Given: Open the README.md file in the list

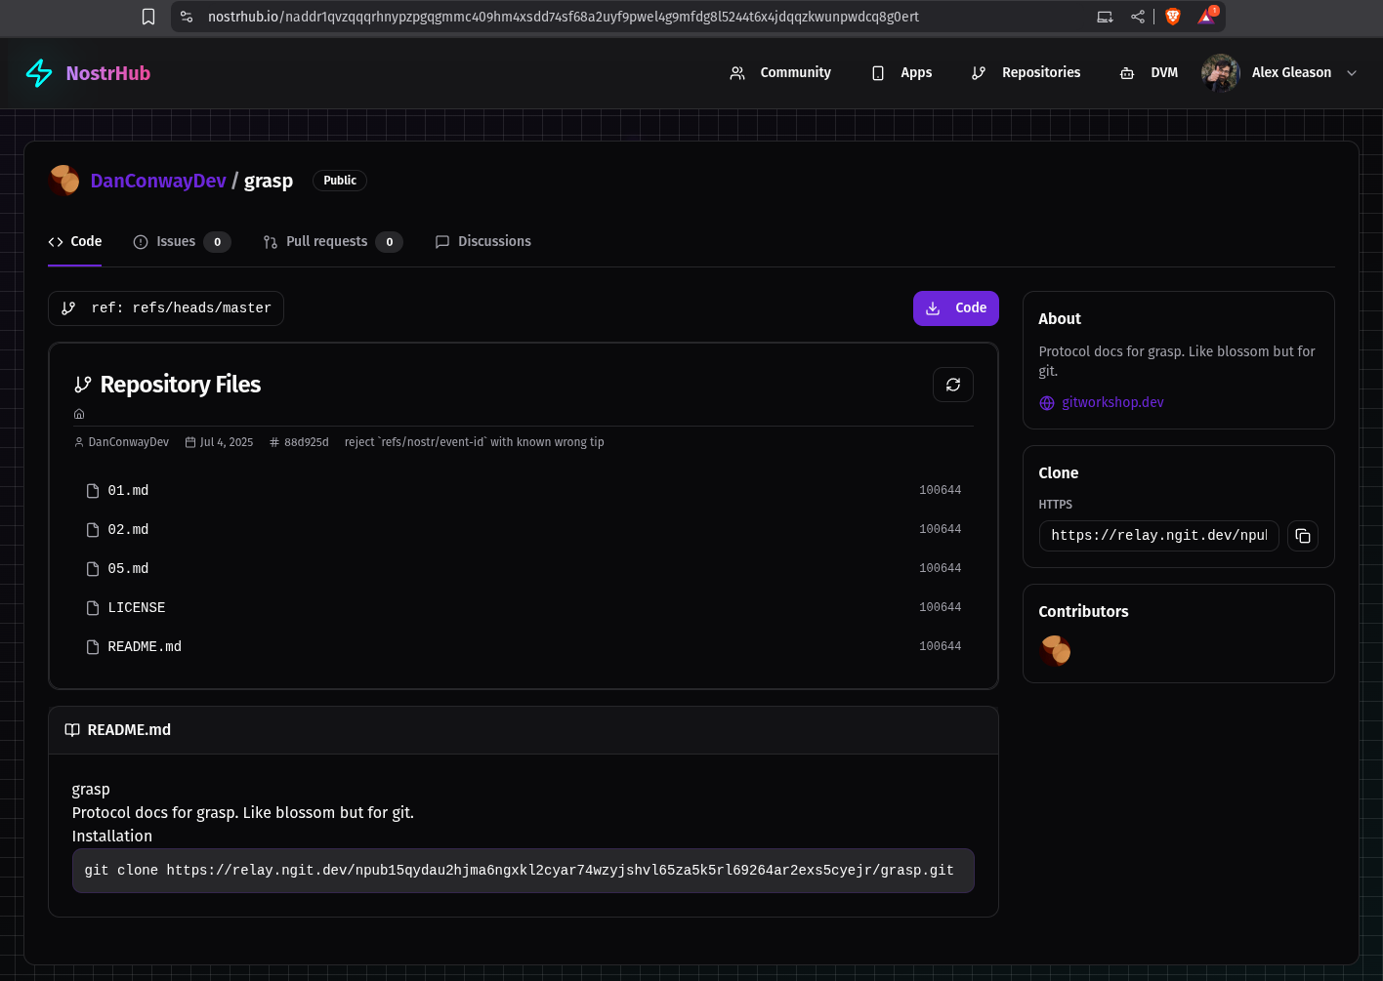Looking at the screenshot, I should click(145, 646).
